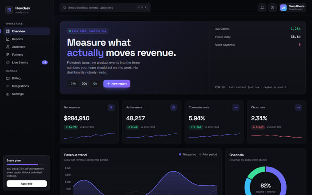Image resolution: width=312 pixels, height=195 pixels.
Task: Click the Net revenue dollar icon
Action: click(x=111, y=108)
